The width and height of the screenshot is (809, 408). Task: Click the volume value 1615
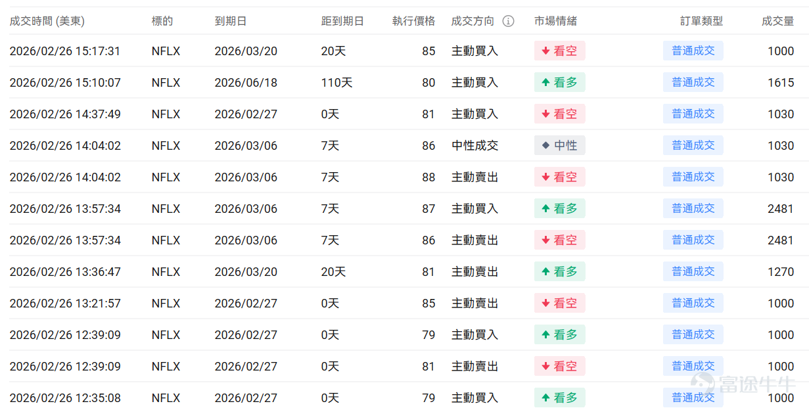[781, 83]
